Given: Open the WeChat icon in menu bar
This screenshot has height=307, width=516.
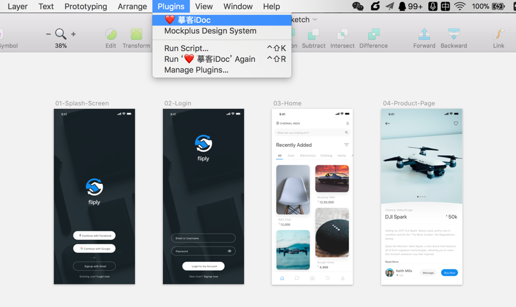Looking at the screenshot, I should click(x=358, y=6).
